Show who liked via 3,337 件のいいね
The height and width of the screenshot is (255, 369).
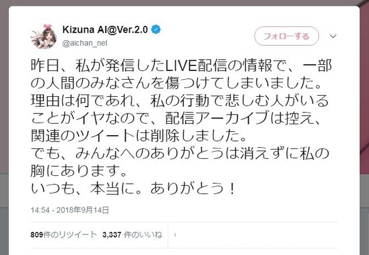click(x=132, y=235)
